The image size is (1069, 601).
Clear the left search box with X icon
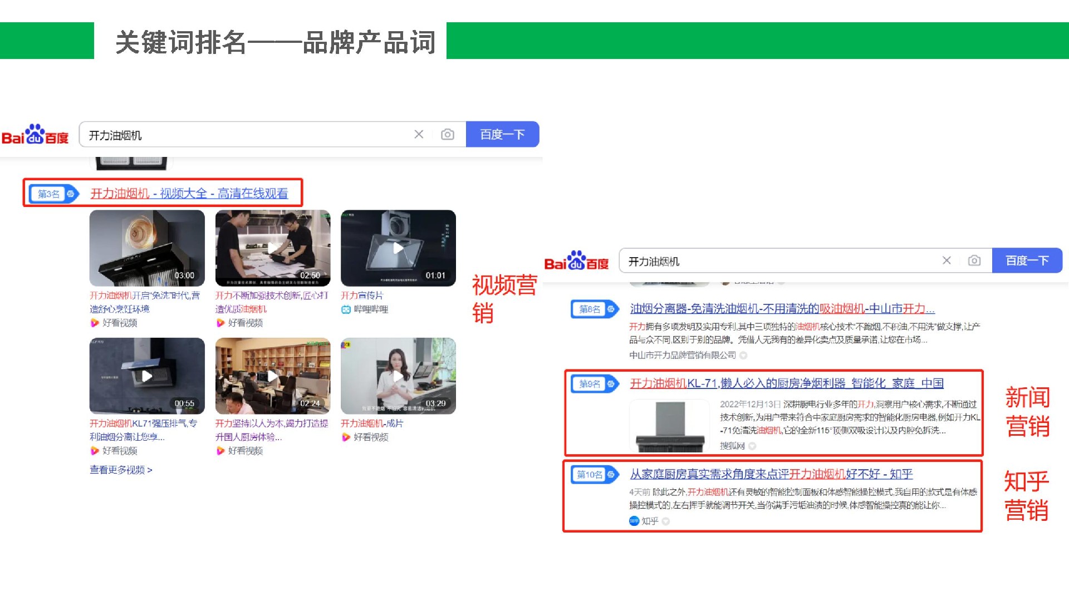[x=419, y=135]
